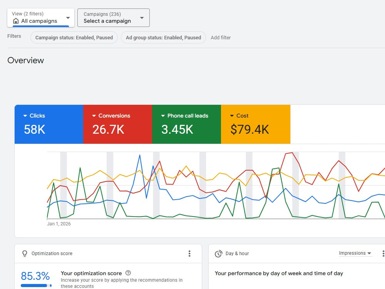
Task: Click Add filter
Action: [x=221, y=38]
